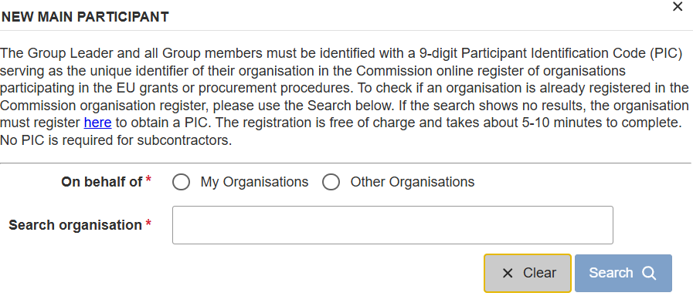The width and height of the screenshot is (693, 296).
Task: Click the Search button
Action: coord(623,273)
